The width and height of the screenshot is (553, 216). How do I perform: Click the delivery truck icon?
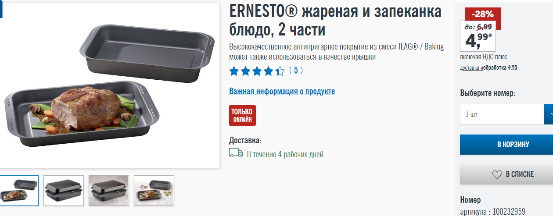pos(236,153)
